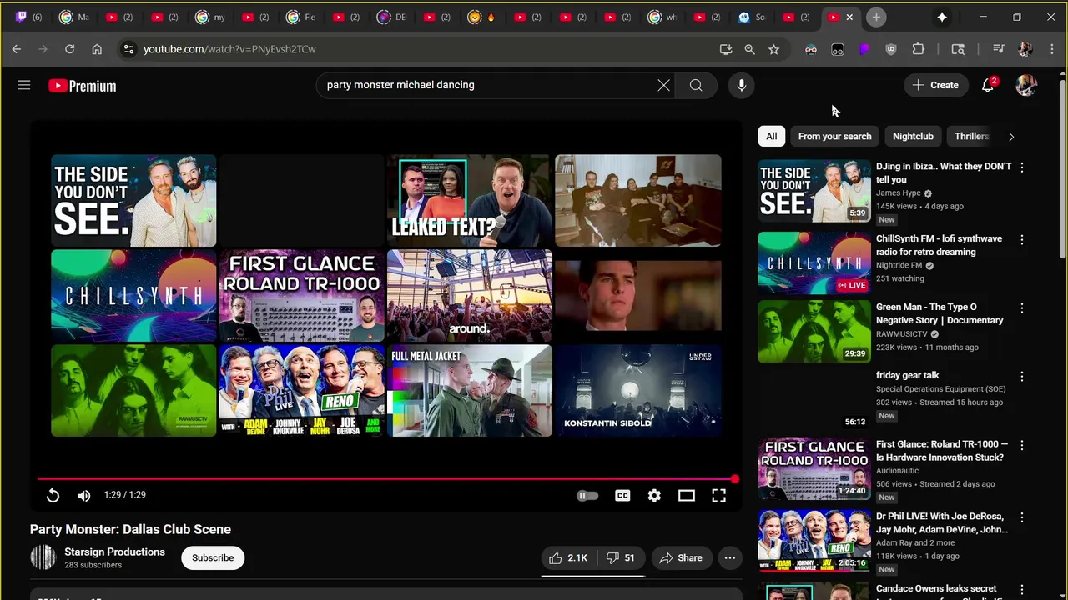Screen dimensions: 1068x600
Task: Go back in the browser
Action: tap(17, 49)
